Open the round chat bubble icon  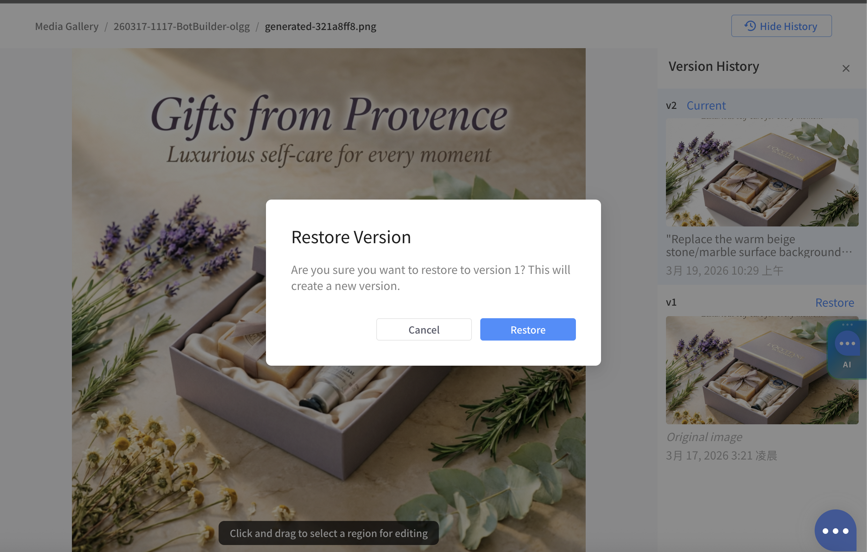pyautogui.click(x=835, y=530)
